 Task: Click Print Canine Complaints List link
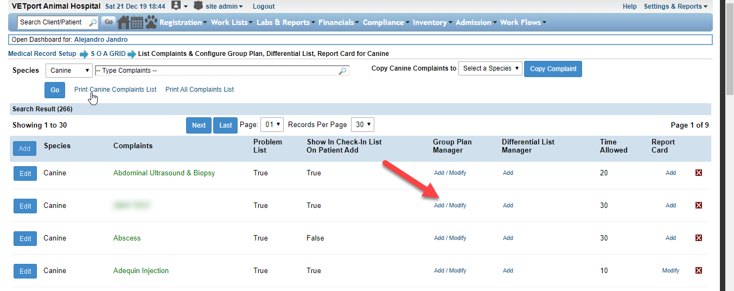tap(116, 90)
